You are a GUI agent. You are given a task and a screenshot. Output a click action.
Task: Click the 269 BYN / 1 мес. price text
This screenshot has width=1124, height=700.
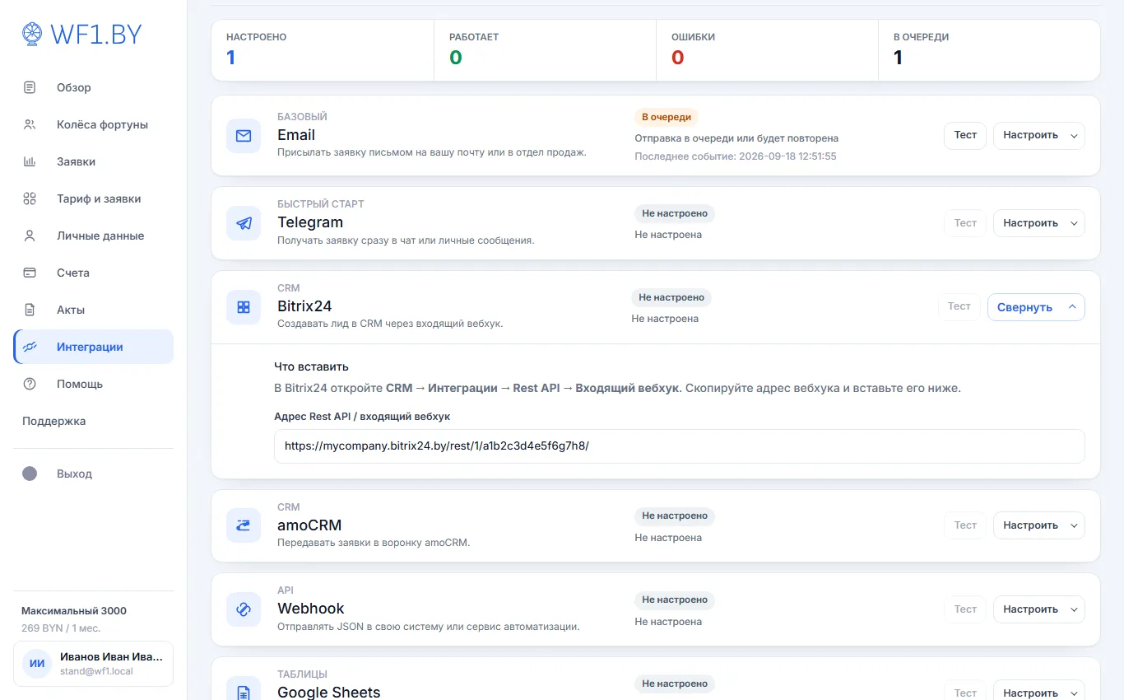pos(60,628)
